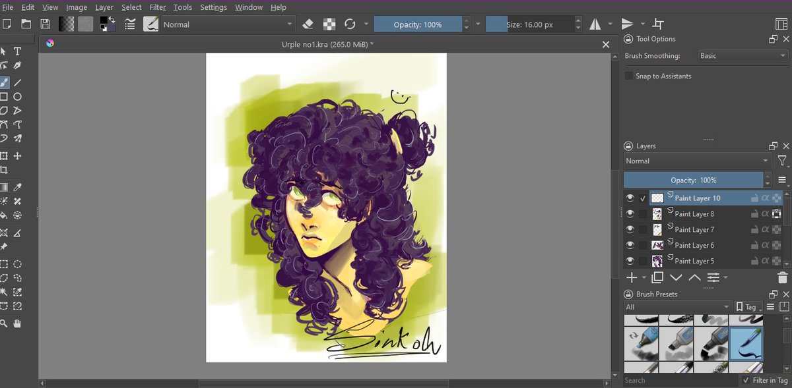Viewport: 792px width, 388px height.
Task: Open the File menu
Action: [7, 7]
